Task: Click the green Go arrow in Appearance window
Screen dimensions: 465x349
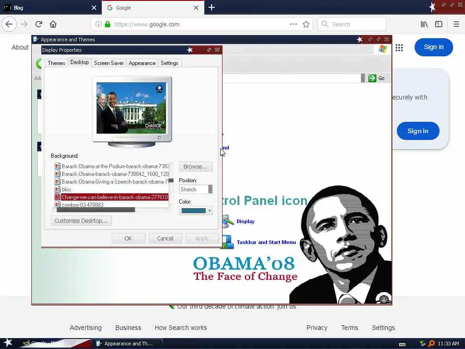Action: point(372,78)
